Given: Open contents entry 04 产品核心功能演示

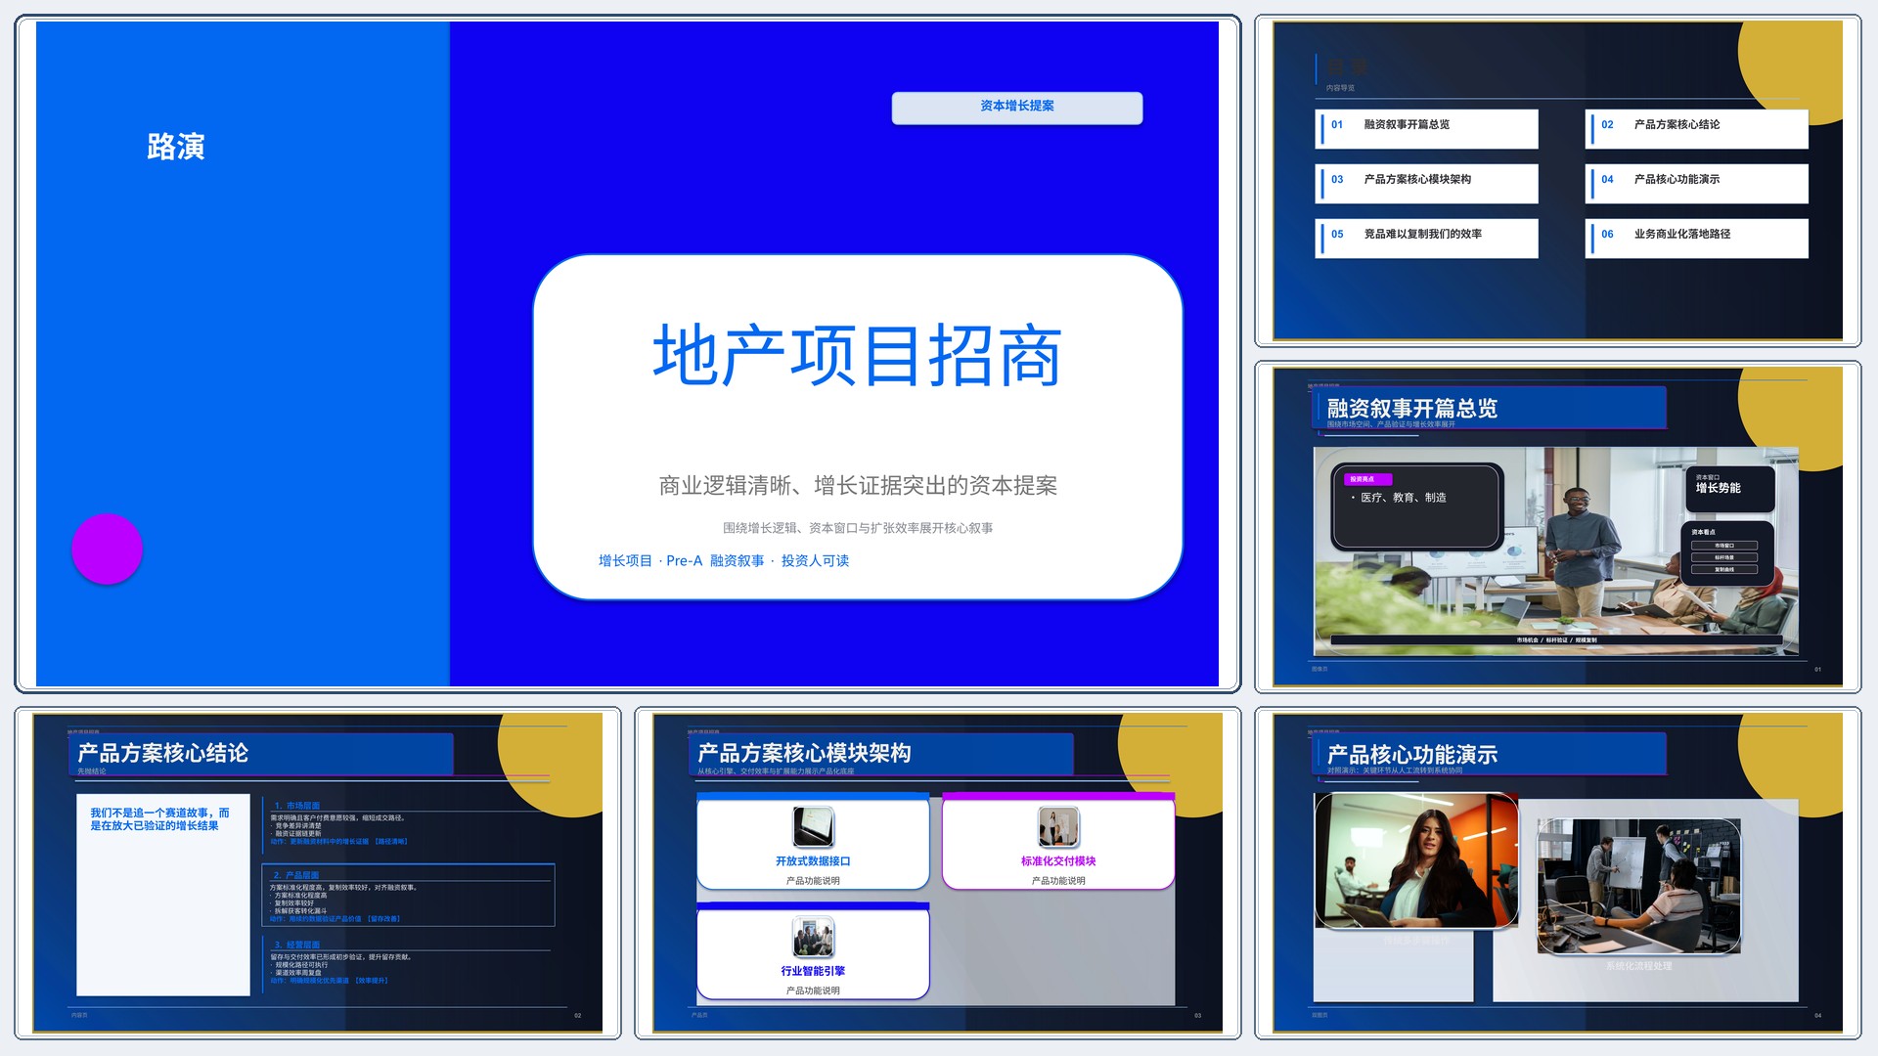Looking at the screenshot, I should [x=1697, y=183].
